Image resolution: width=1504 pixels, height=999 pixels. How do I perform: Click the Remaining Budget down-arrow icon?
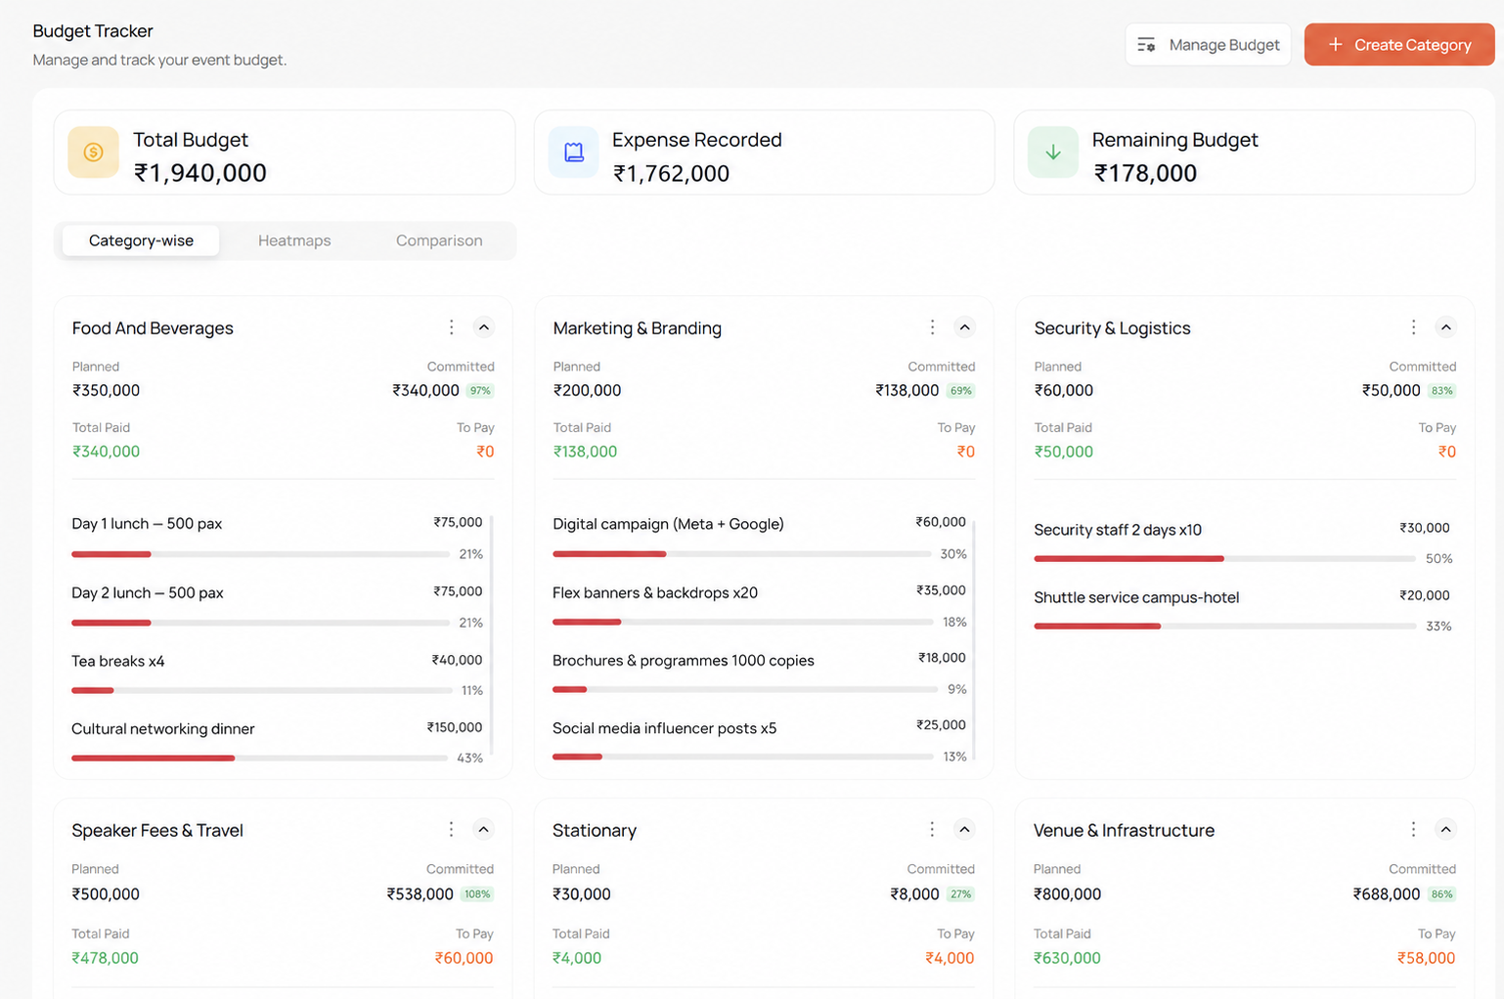pyautogui.click(x=1053, y=152)
